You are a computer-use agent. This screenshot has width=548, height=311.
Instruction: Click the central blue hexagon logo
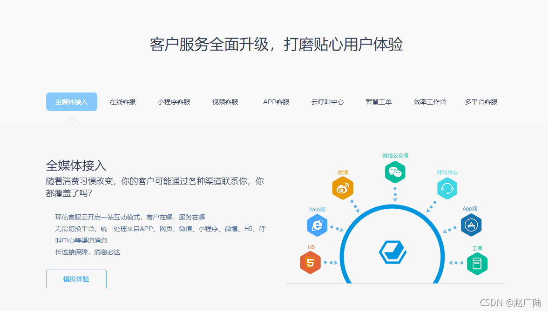click(x=392, y=252)
